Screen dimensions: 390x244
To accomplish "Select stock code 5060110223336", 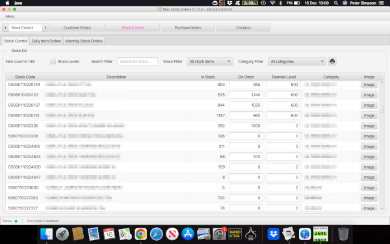I will click(23, 136).
